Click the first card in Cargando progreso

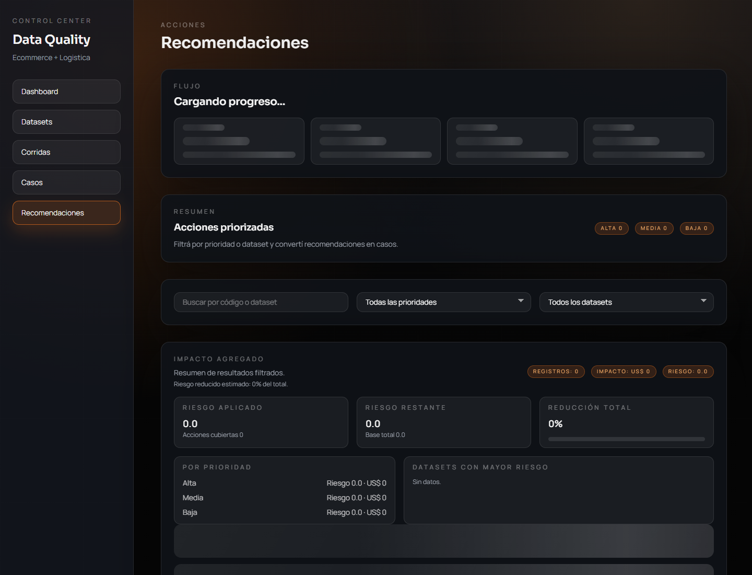pos(239,141)
